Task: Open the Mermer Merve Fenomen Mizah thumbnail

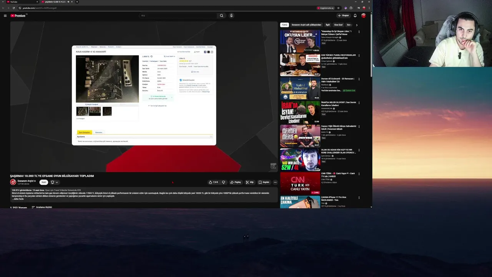Action: [300, 136]
